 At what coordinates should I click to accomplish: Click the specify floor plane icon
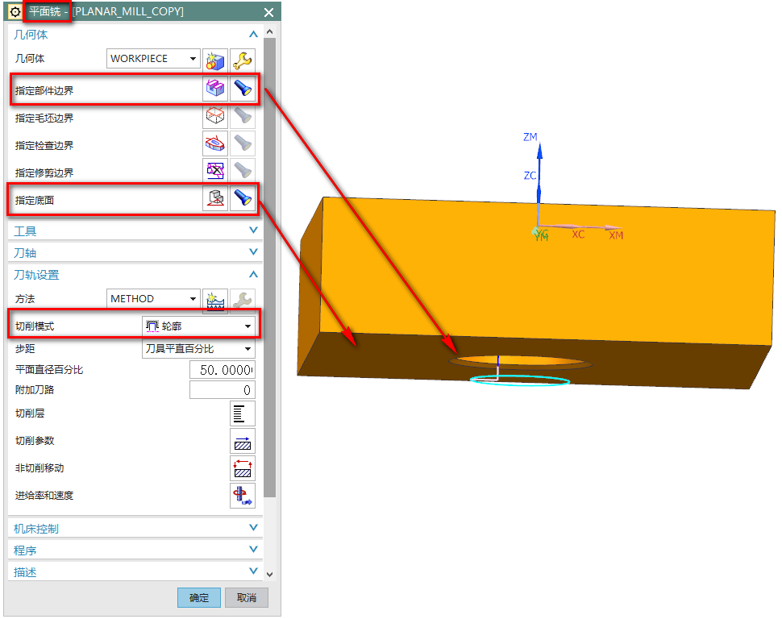[215, 199]
